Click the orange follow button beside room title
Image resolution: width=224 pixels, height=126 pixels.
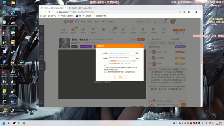pos(141,39)
